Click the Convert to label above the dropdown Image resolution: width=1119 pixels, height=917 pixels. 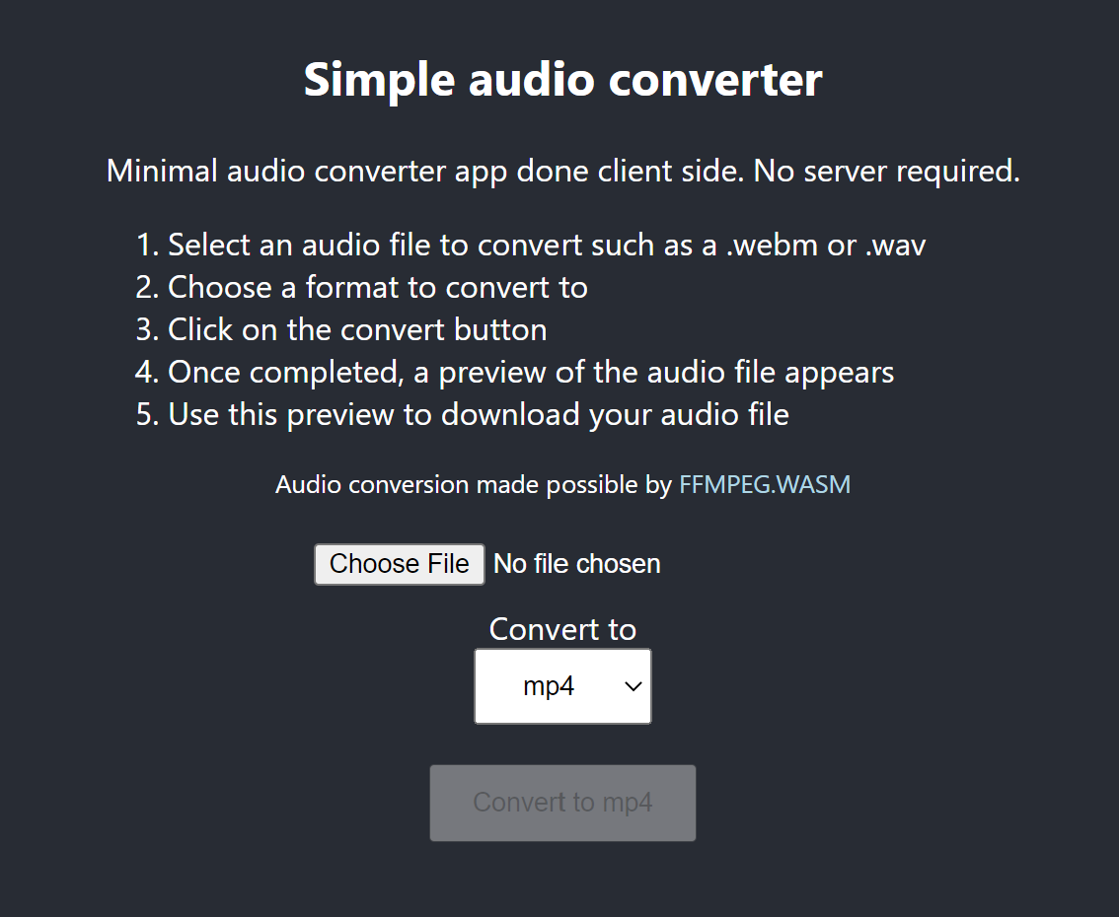(562, 629)
